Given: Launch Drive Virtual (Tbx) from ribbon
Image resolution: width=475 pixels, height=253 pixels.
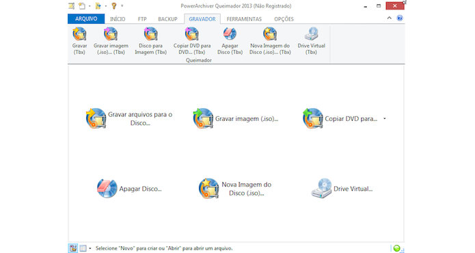Looking at the screenshot, I should (x=311, y=41).
